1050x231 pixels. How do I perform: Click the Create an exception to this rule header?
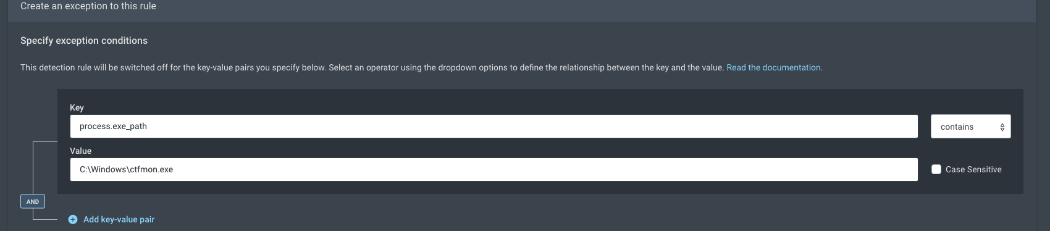pos(88,6)
